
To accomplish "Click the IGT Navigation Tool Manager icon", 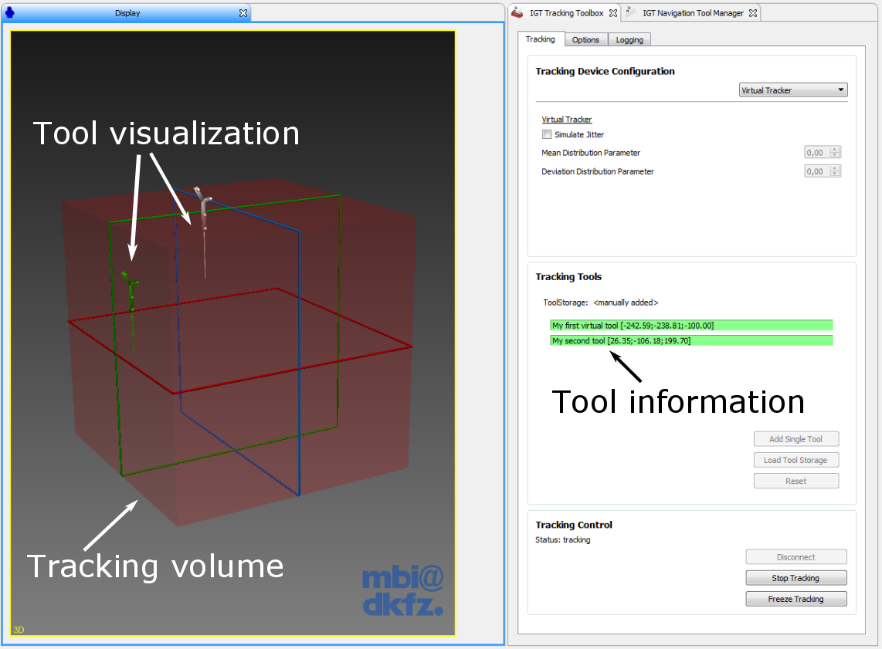I will pyautogui.click(x=631, y=12).
